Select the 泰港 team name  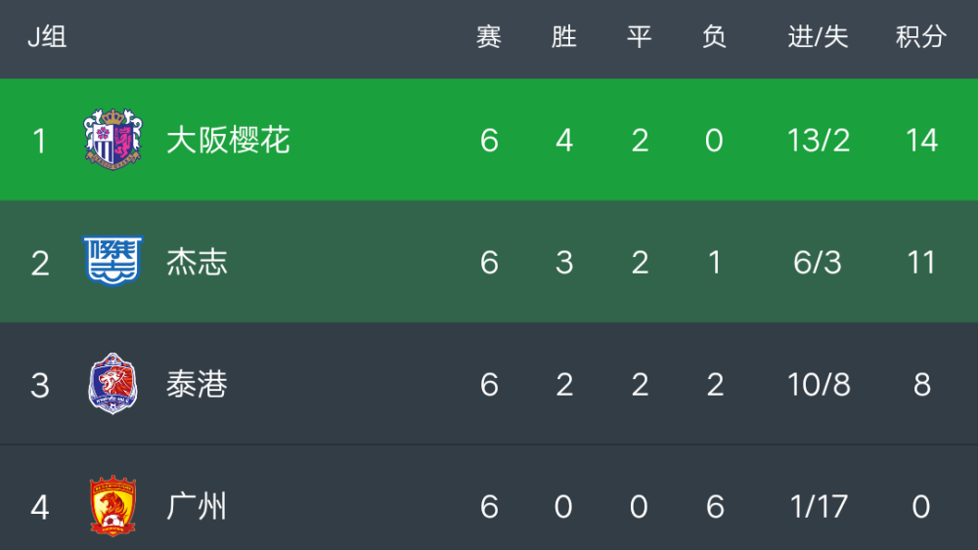[198, 384]
